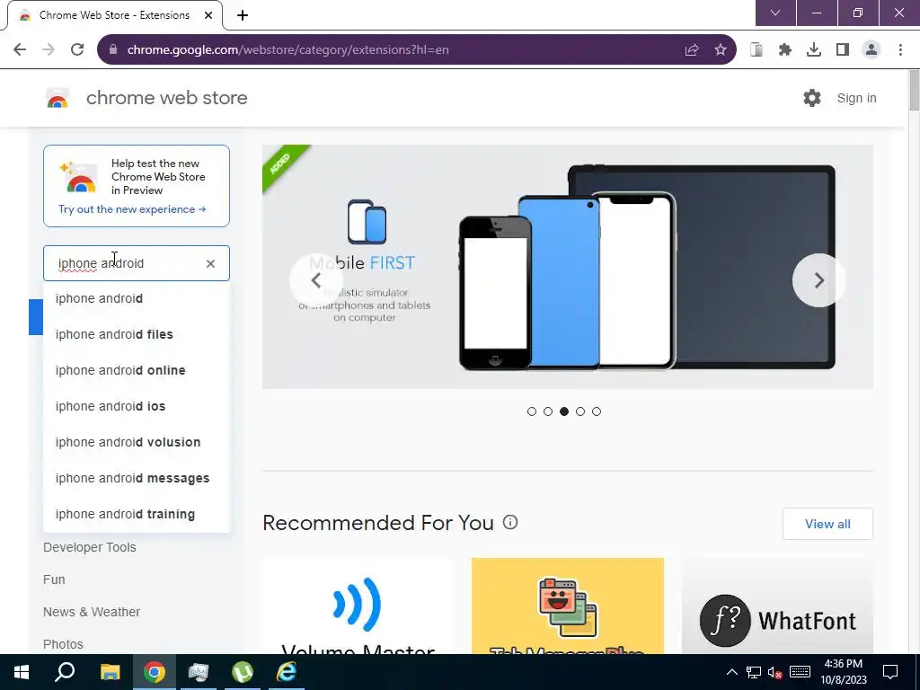Select suggestion 'iphone android volusion'
Screen dimensions: 920x690
point(137,442)
